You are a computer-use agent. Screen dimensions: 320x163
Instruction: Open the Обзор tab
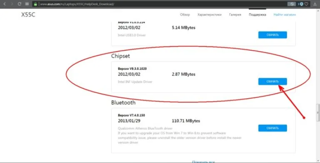185,15
